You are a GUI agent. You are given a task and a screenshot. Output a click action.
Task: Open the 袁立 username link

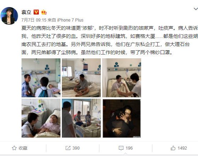pyautogui.click(x=26, y=12)
